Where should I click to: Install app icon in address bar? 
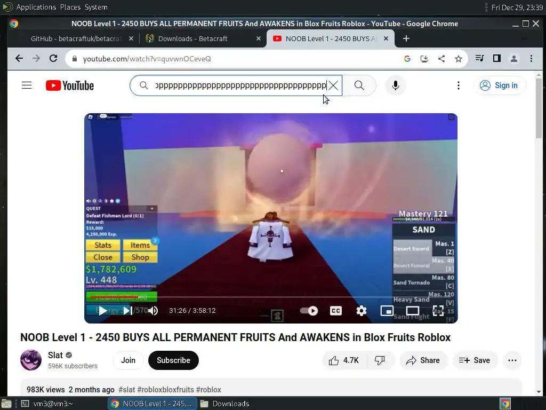[x=424, y=59]
